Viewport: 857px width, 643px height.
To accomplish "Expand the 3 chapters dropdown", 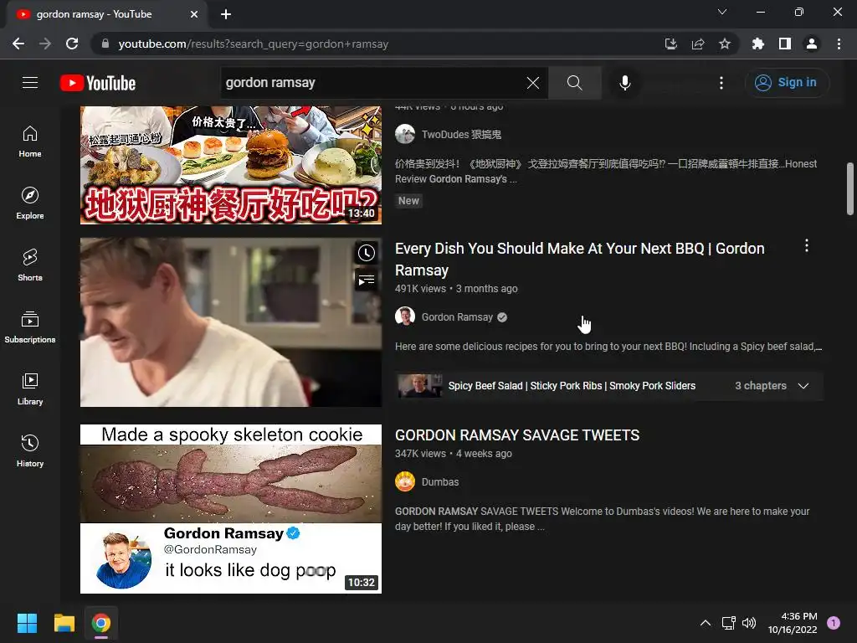I will click(x=803, y=386).
